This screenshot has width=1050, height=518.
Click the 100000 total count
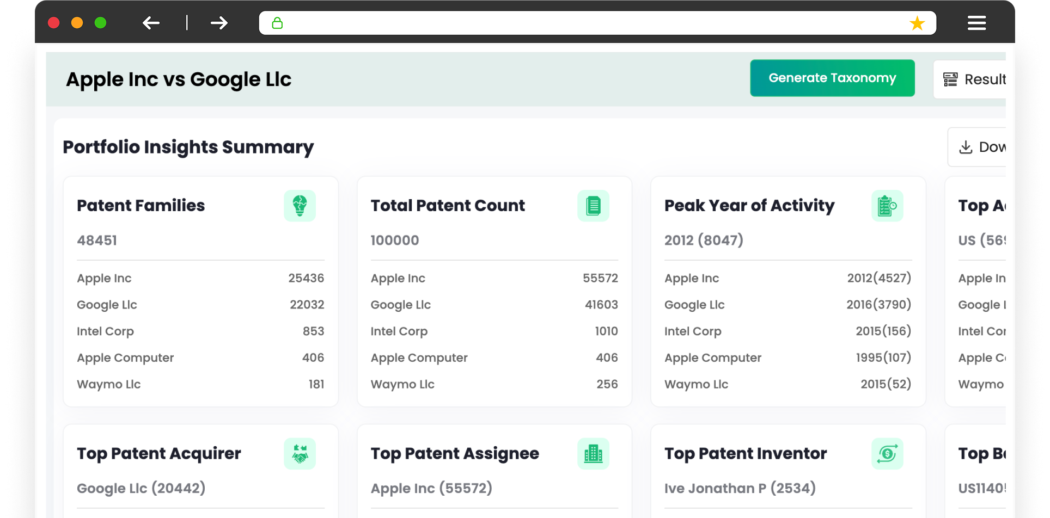395,240
